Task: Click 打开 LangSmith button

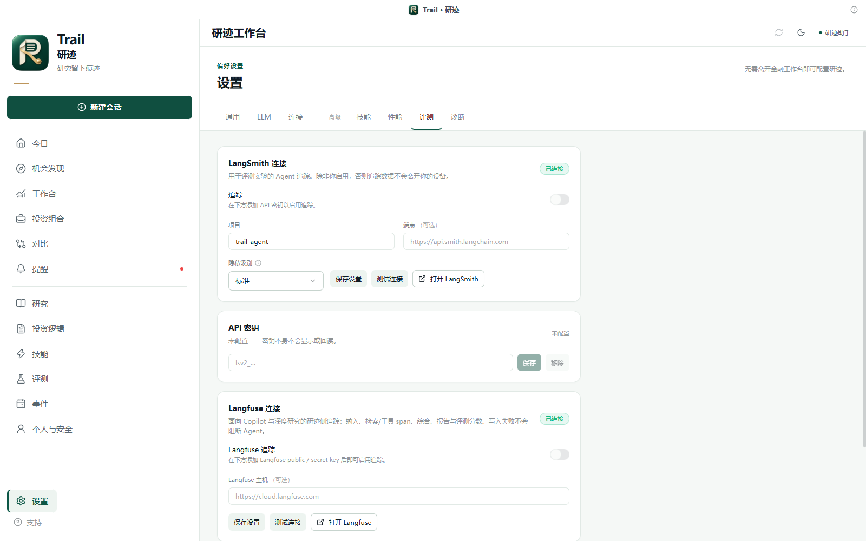Action: tap(448, 279)
